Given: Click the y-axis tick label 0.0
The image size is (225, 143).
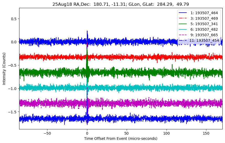Looking at the screenshot, I should [x=14, y=42].
